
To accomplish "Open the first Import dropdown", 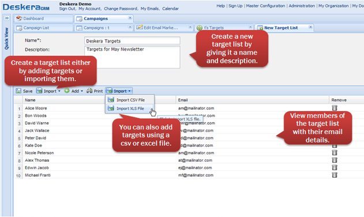I will point(48,91).
